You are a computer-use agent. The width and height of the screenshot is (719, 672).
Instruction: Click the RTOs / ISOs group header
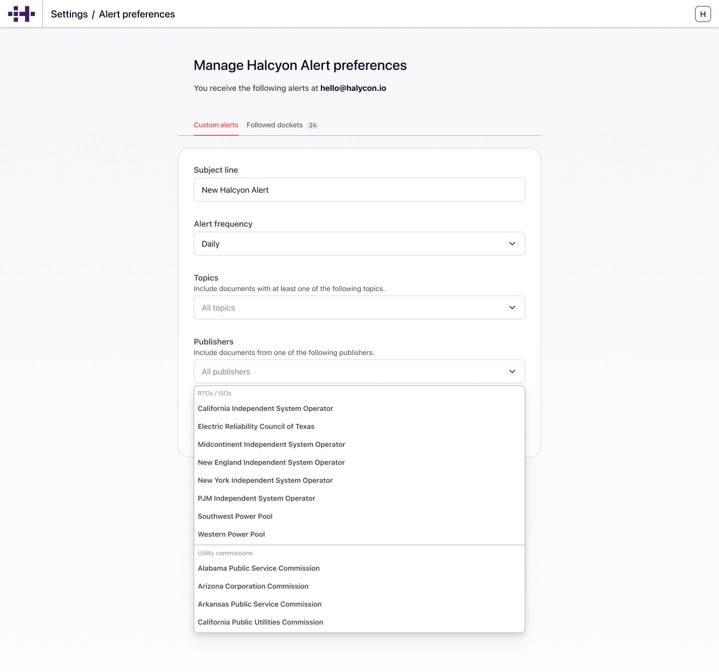pyautogui.click(x=214, y=393)
